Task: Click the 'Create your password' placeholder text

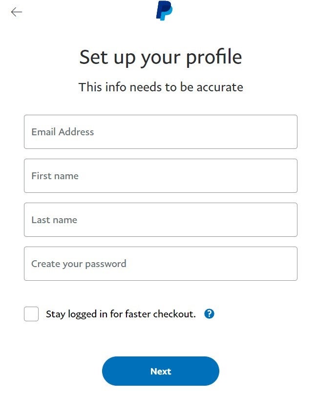Action: click(79, 264)
